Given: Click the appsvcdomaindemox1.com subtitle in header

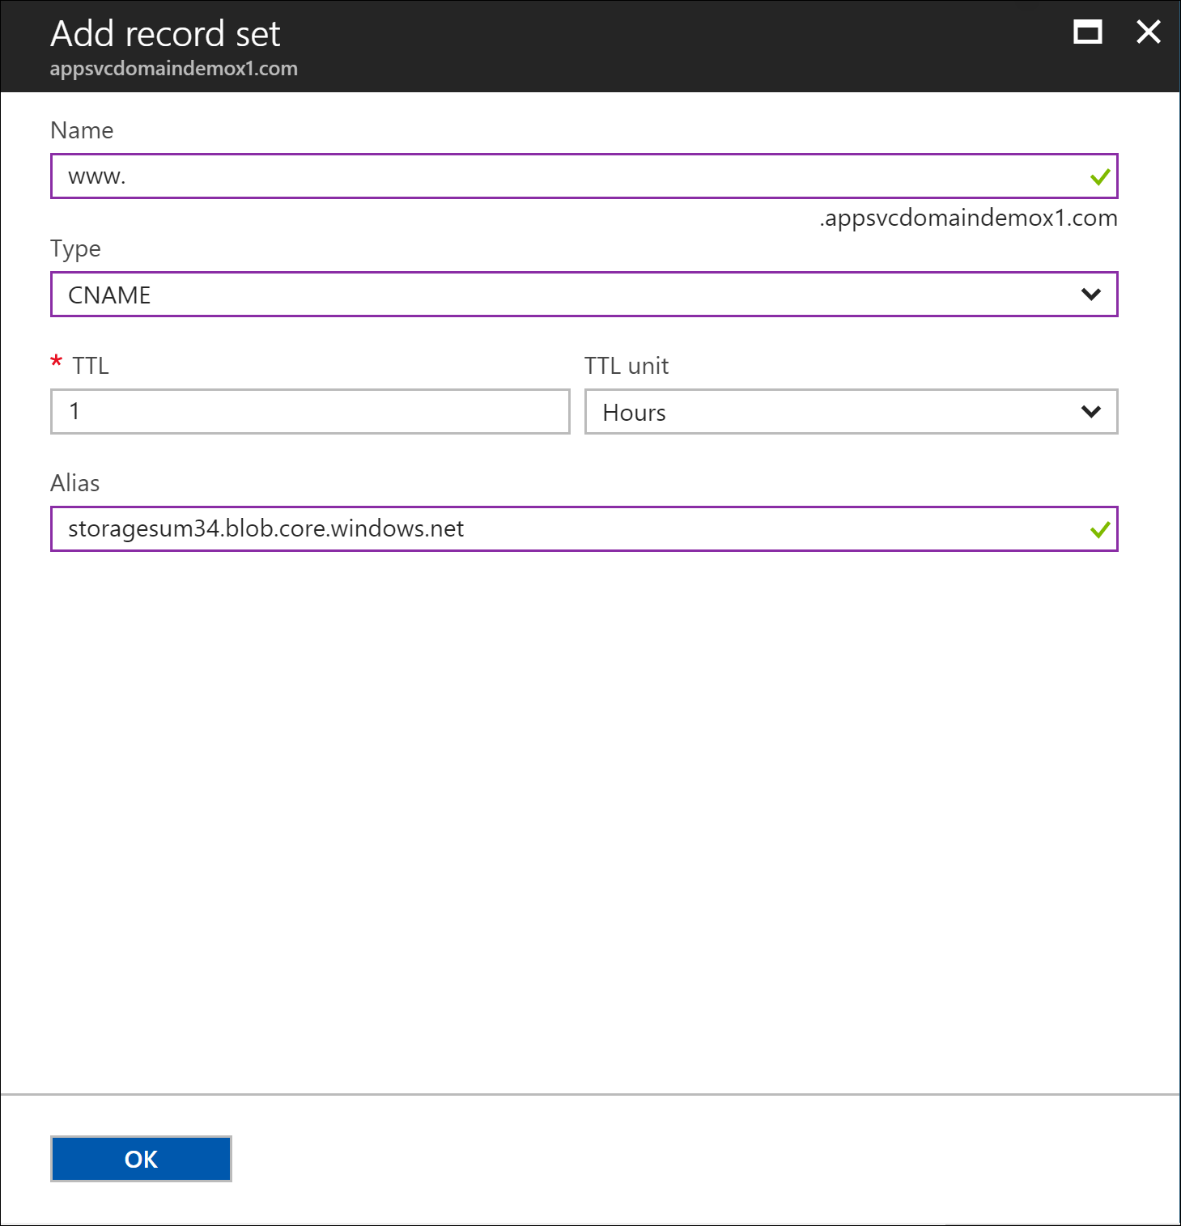Looking at the screenshot, I should 173,69.
